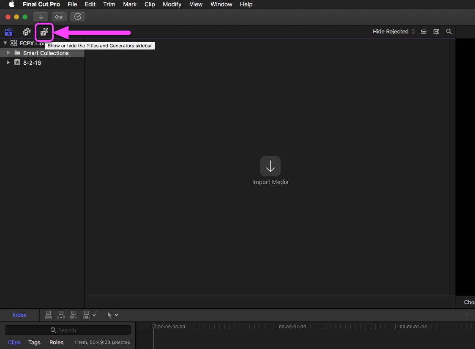Check Background Tasks with the checkmark icon
The width and height of the screenshot is (475, 349).
tap(78, 17)
